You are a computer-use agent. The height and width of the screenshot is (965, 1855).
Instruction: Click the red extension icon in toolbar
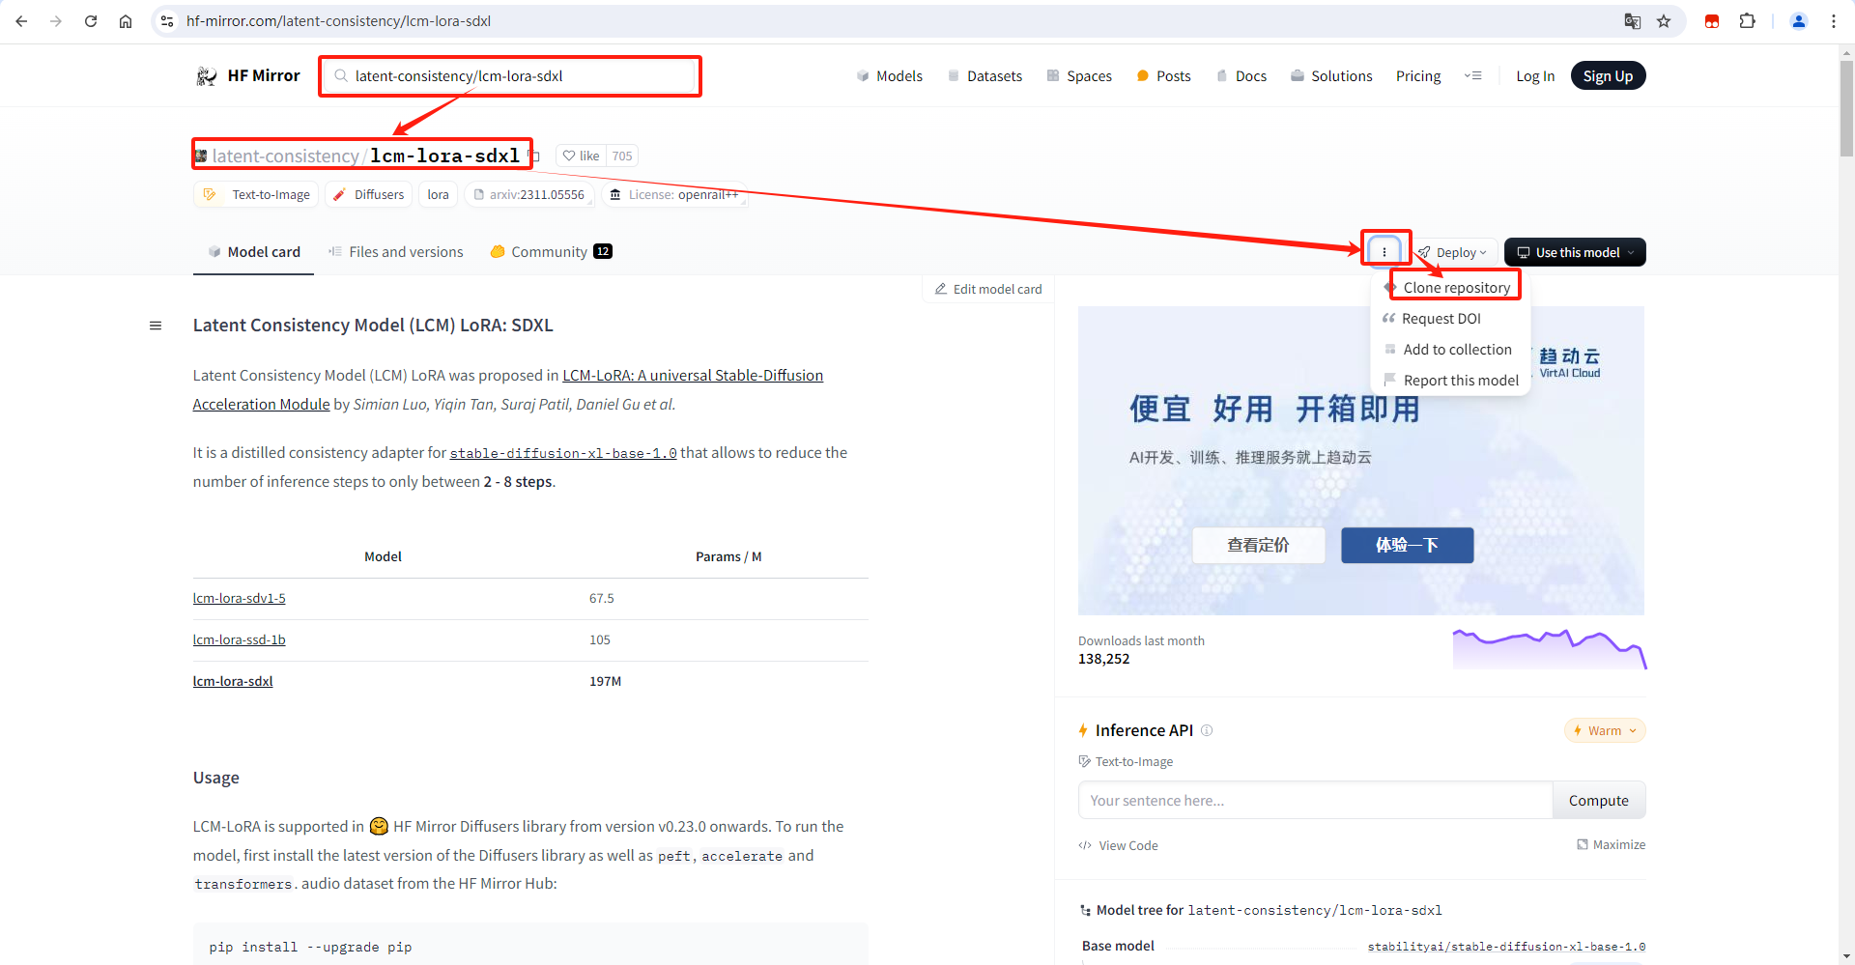click(x=1712, y=21)
